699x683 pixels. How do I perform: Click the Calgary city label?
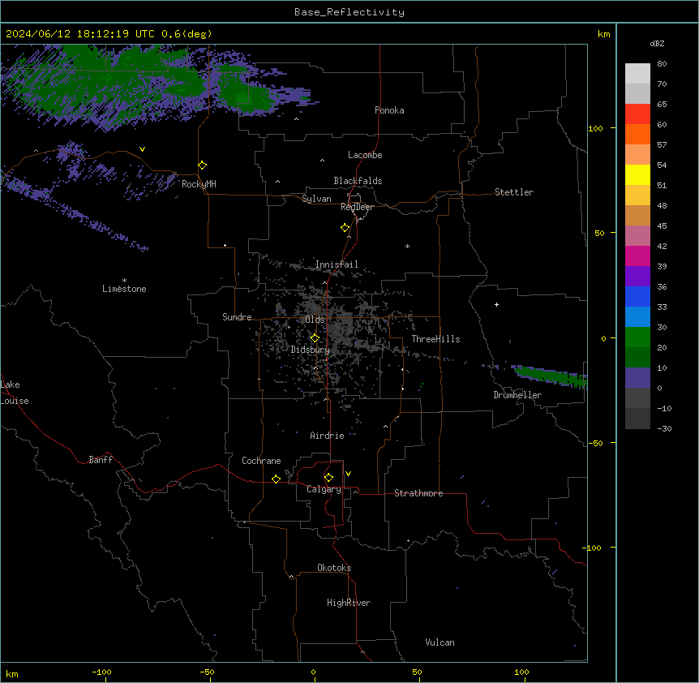point(324,489)
